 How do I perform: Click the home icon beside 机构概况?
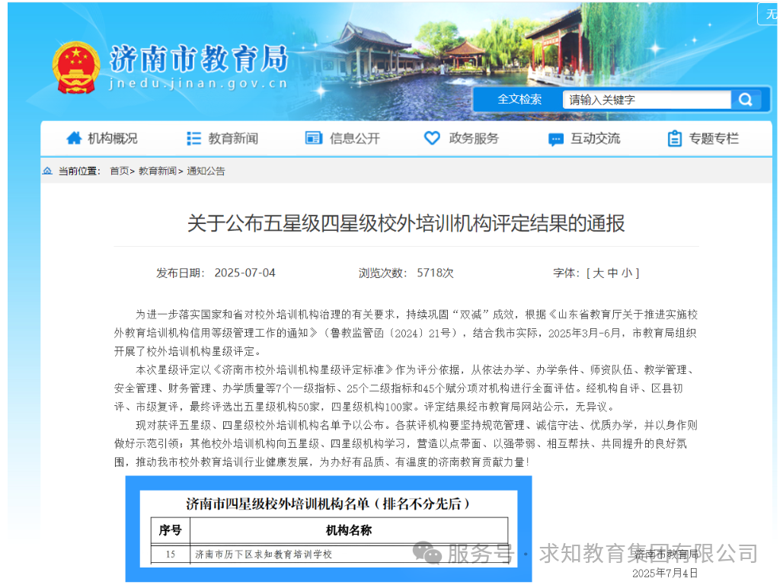click(74, 138)
